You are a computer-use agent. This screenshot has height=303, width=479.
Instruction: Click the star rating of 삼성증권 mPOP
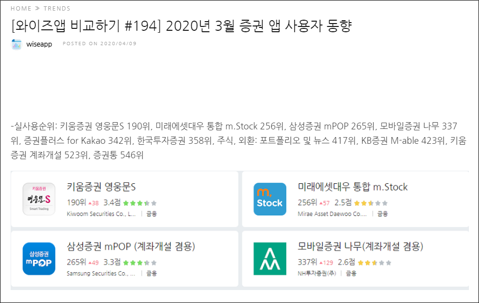click(139, 263)
